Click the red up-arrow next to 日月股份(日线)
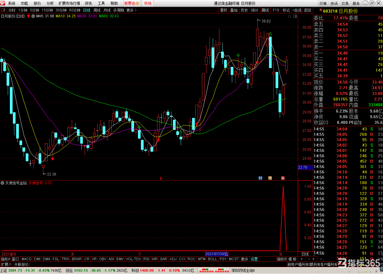 28,16
